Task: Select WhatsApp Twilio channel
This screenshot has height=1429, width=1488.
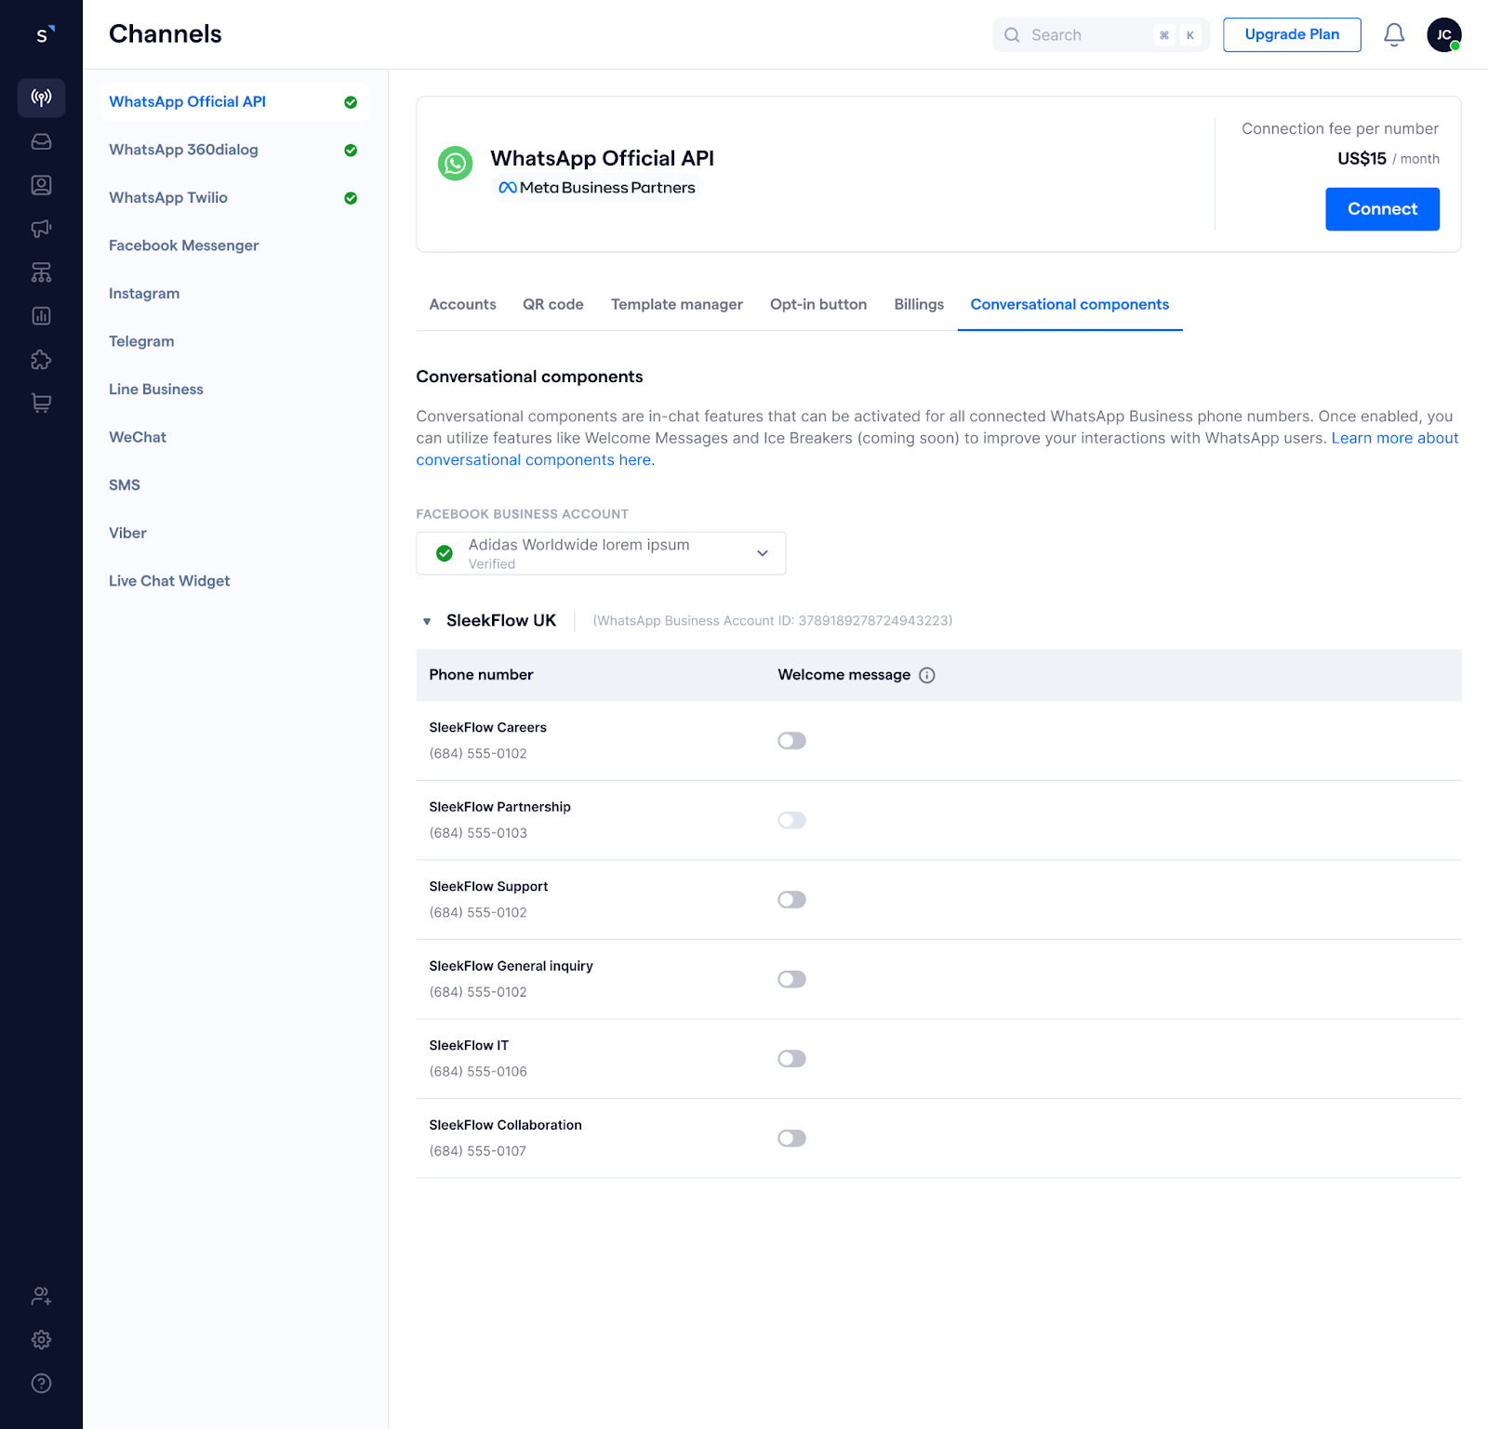Action: 234,198
